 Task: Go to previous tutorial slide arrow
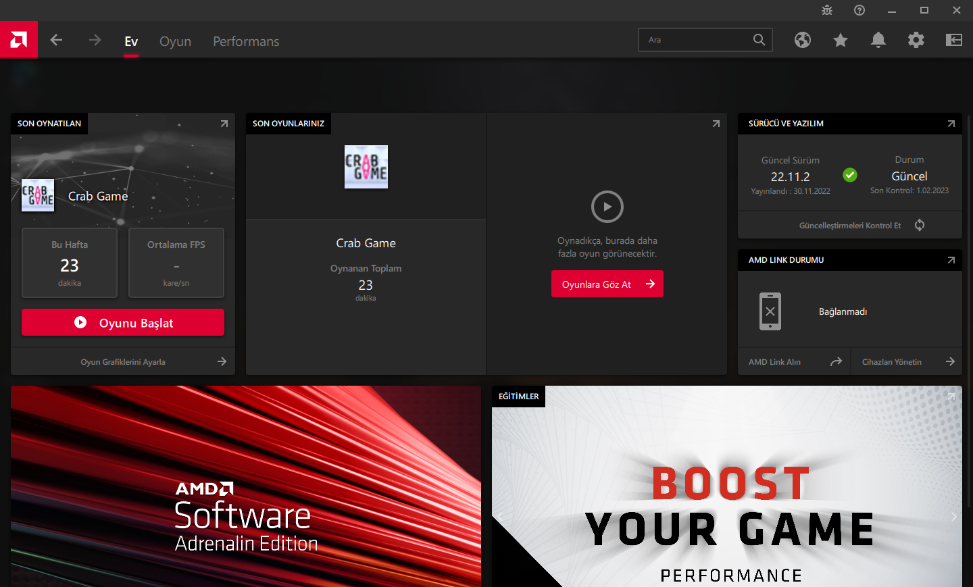(x=501, y=517)
